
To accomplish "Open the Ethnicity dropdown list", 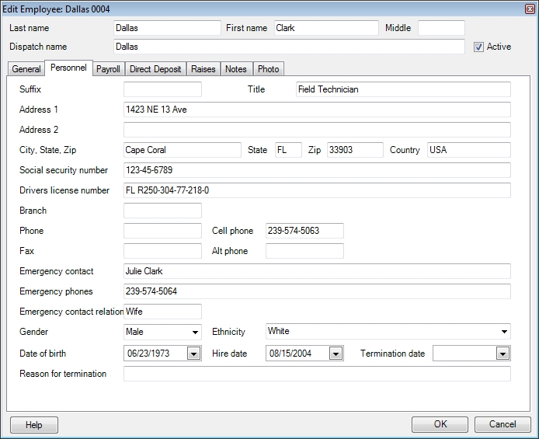I will [504, 332].
